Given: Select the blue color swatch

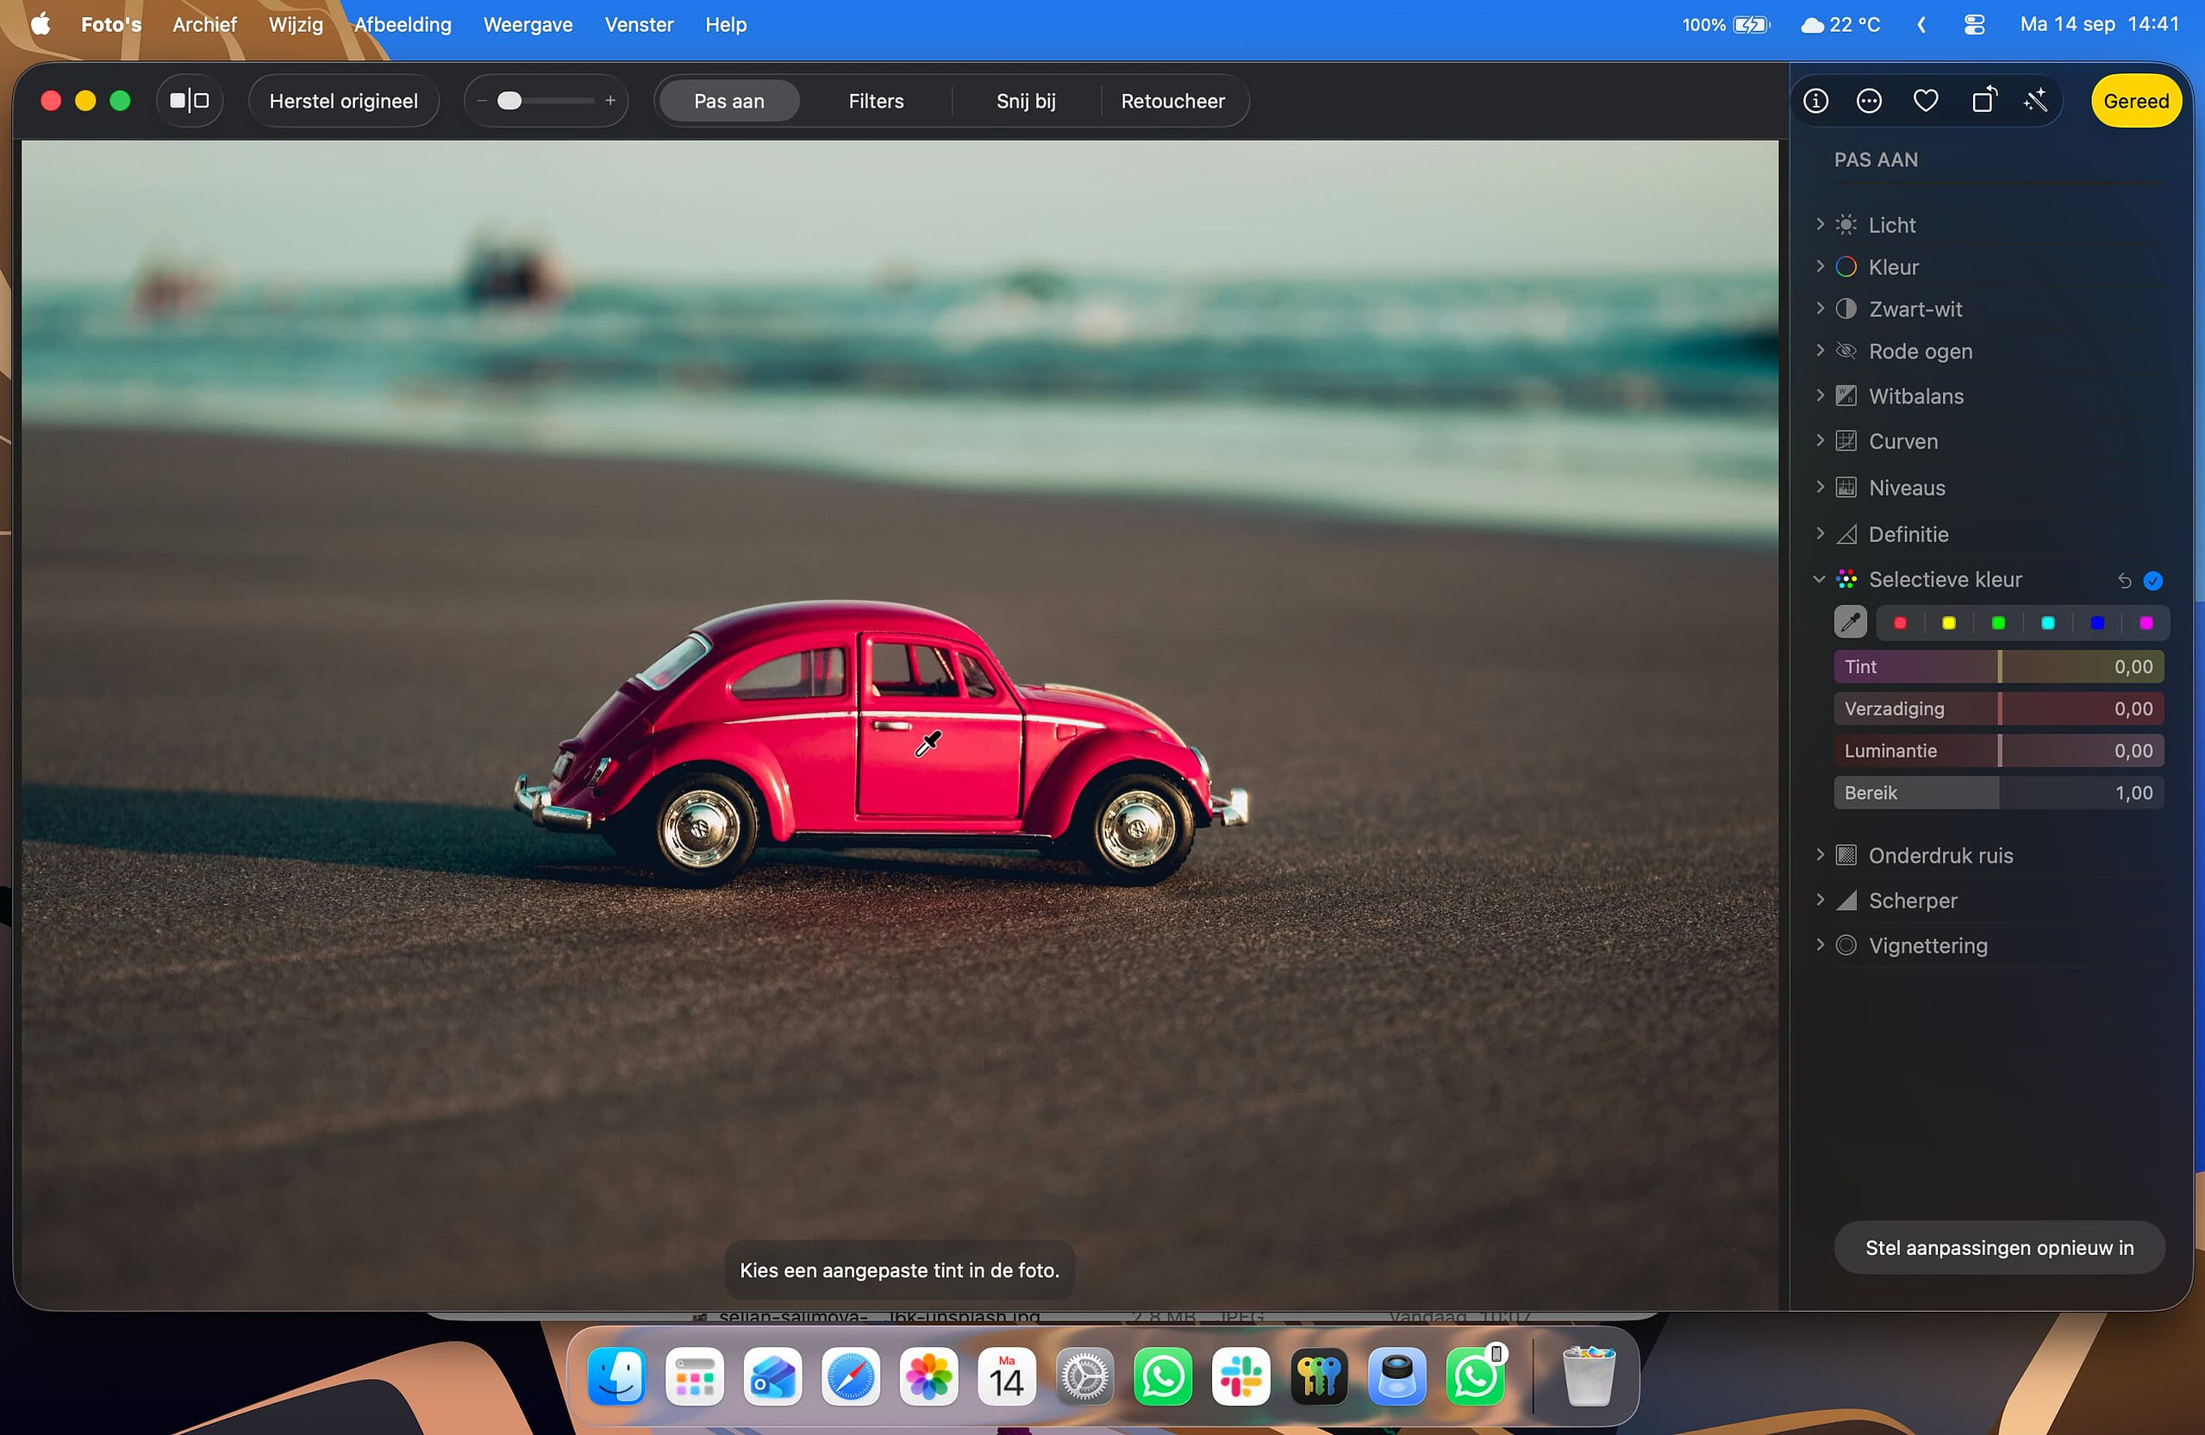Looking at the screenshot, I should (x=2097, y=623).
